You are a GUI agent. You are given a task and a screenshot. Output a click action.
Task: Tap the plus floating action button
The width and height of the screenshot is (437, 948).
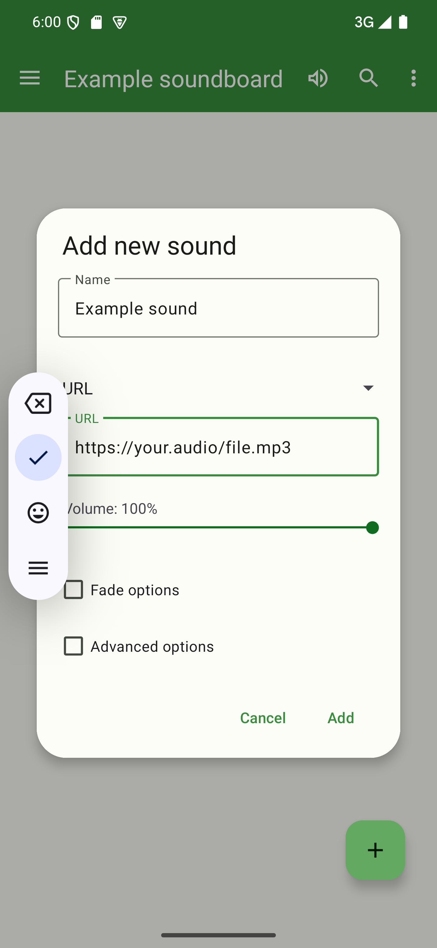pyautogui.click(x=375, y=850)
